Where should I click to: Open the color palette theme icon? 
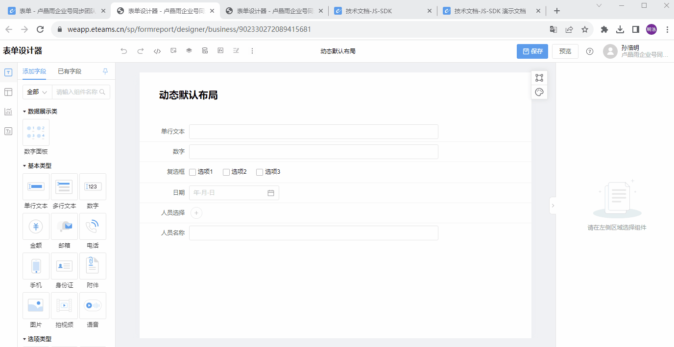pos(539,92)
